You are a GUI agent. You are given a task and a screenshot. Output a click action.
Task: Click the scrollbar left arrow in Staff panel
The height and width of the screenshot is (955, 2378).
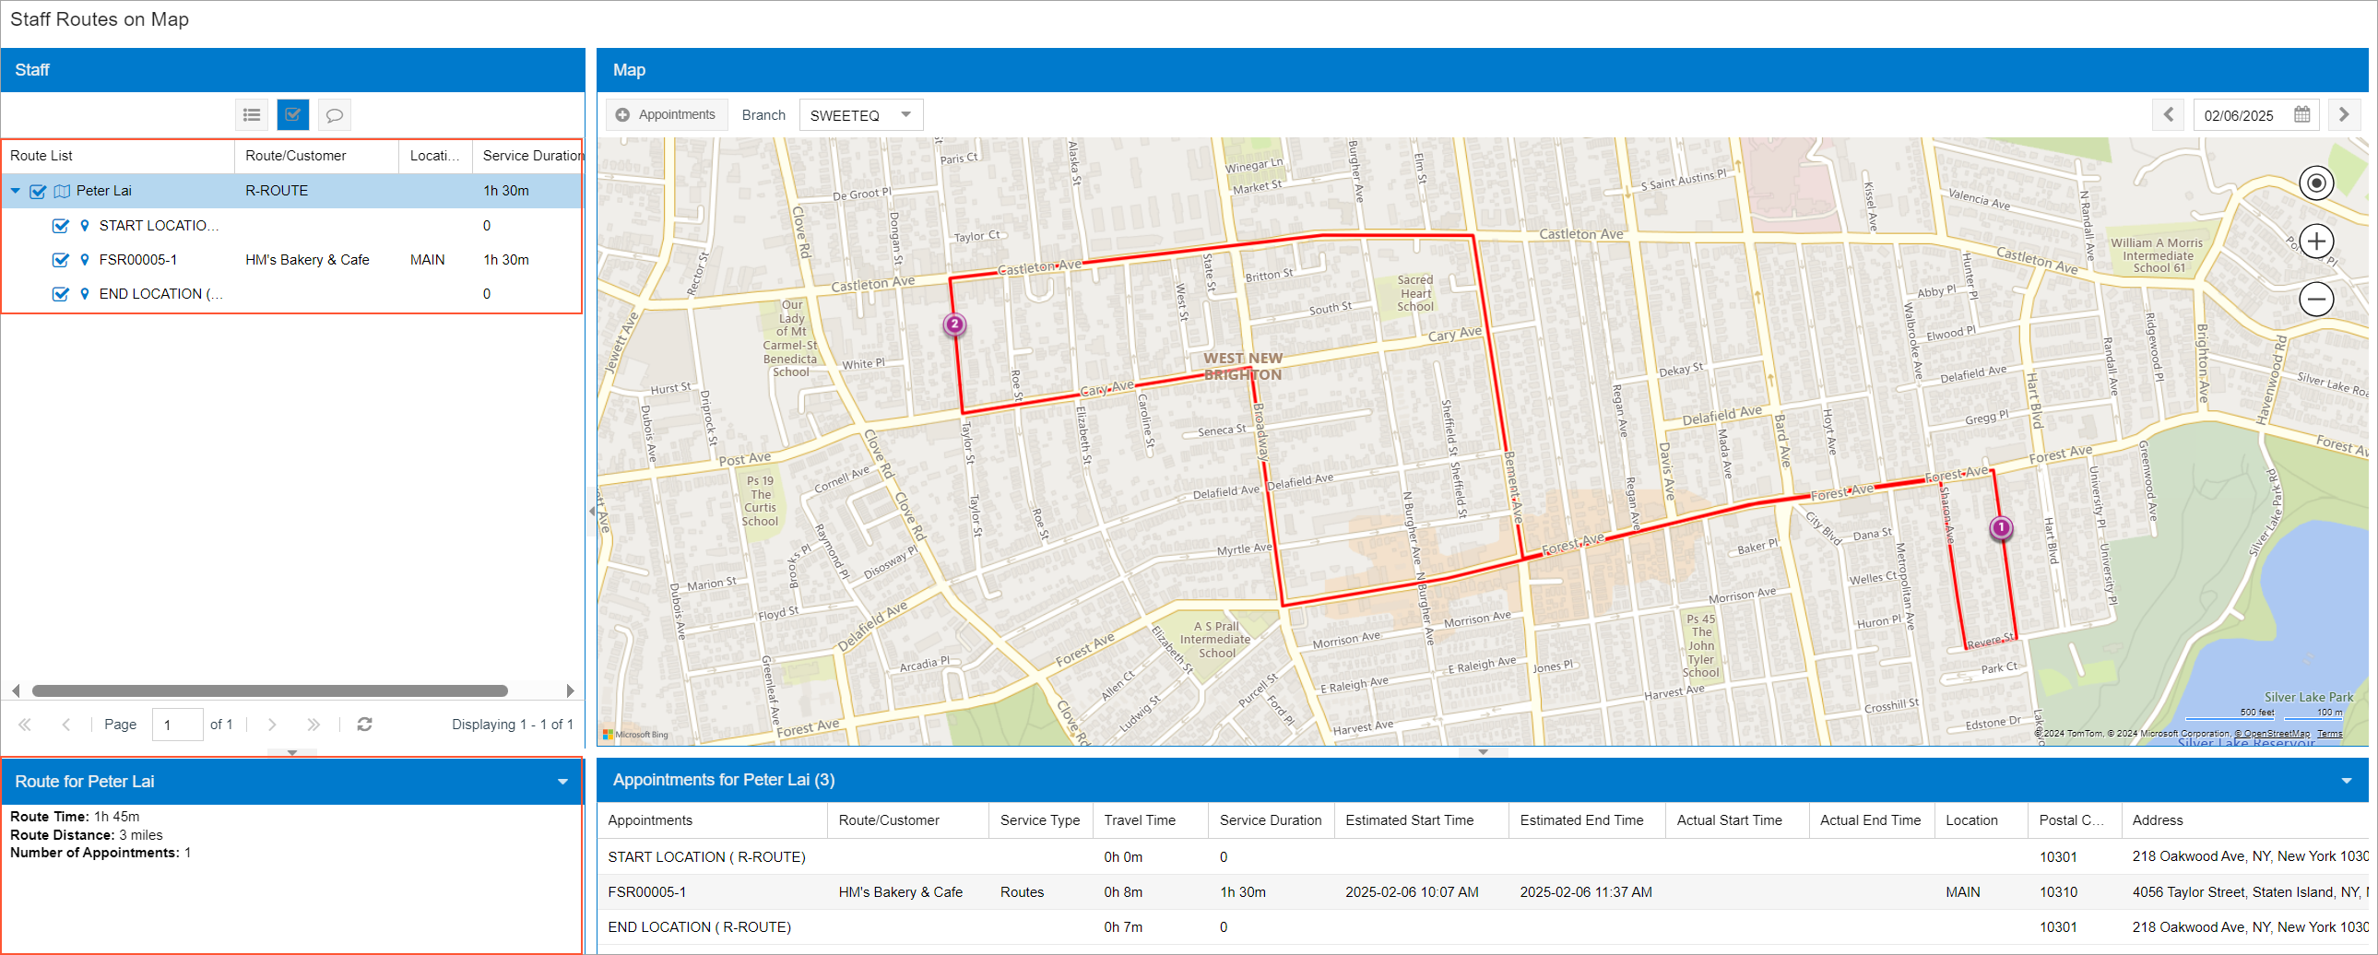(x=16, y=691)
